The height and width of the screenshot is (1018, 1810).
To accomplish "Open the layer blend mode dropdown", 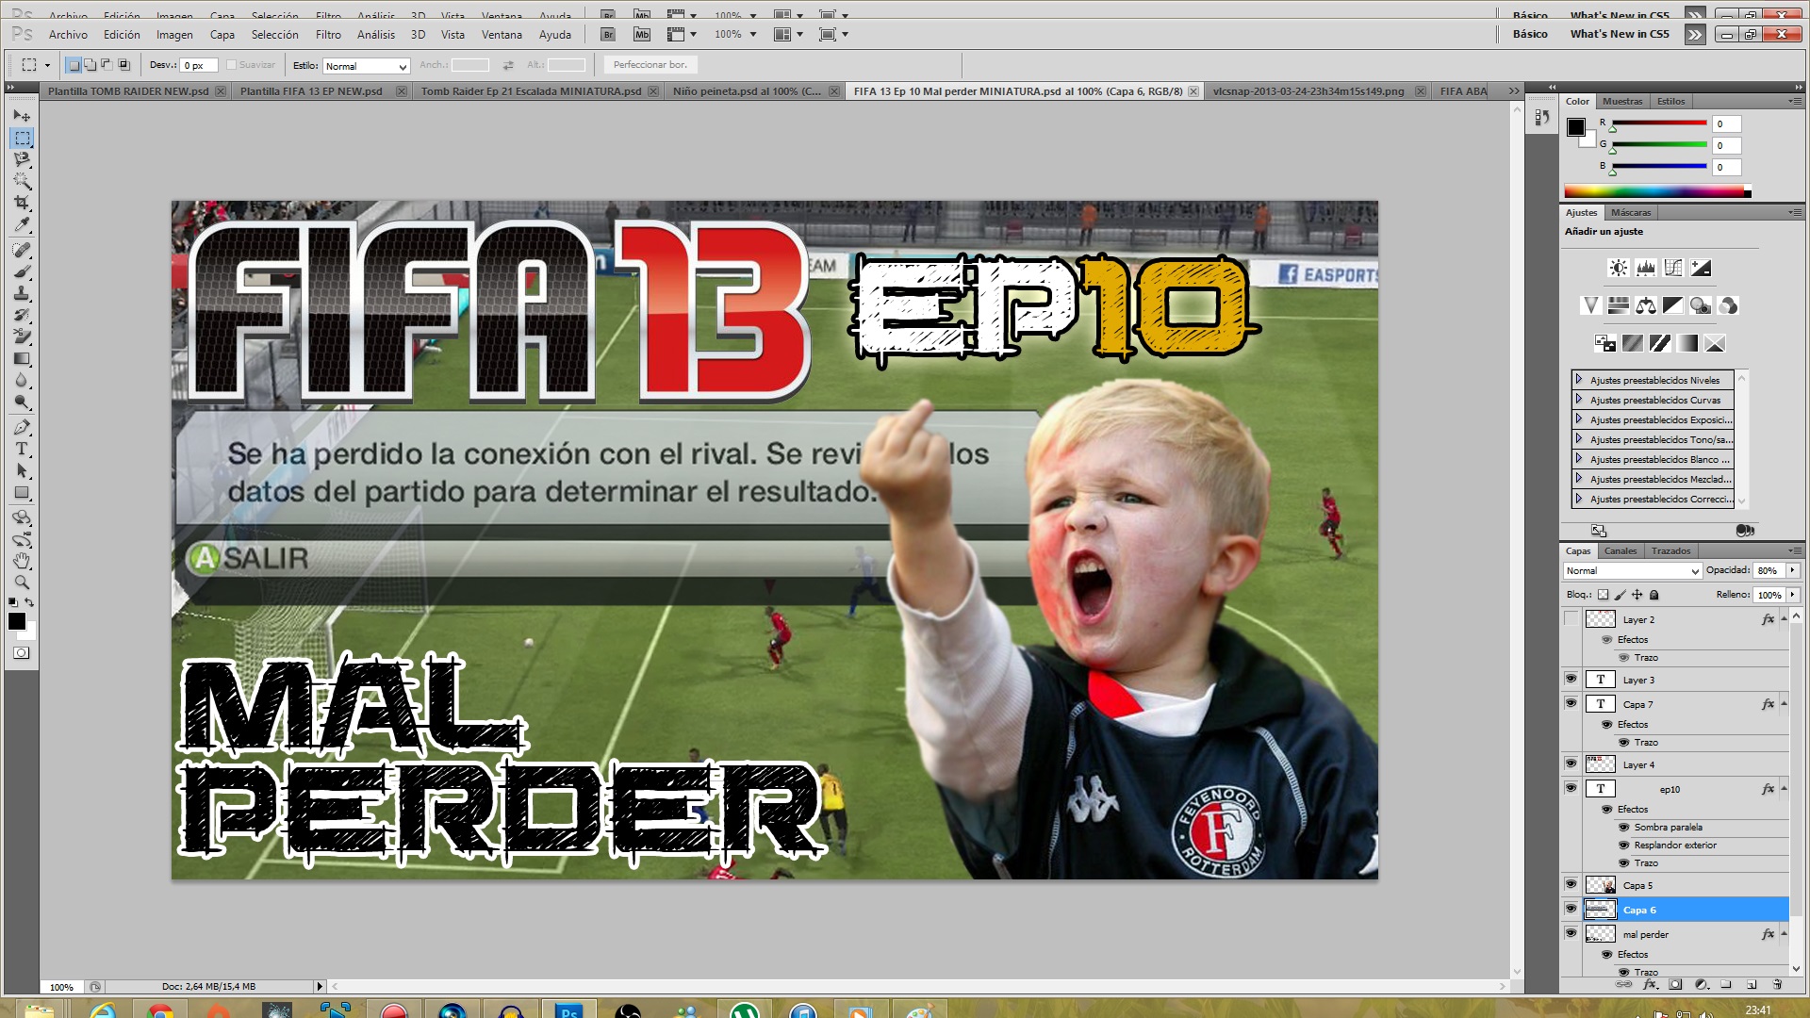I will [x=1632, y=571].
